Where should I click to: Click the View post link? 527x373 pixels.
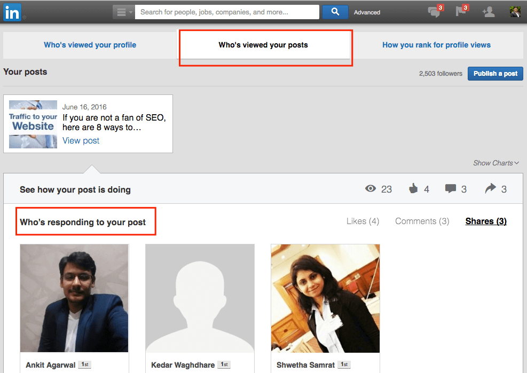click(81, 140)
